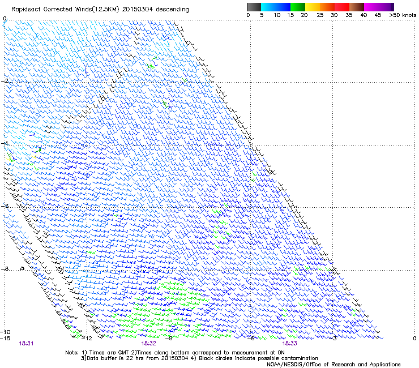
Task: Click the magenta 40-45 knots legend segment
Action: 371,7
